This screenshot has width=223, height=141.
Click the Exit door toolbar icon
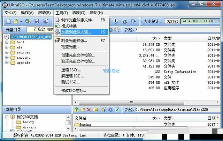pos(133,21)
